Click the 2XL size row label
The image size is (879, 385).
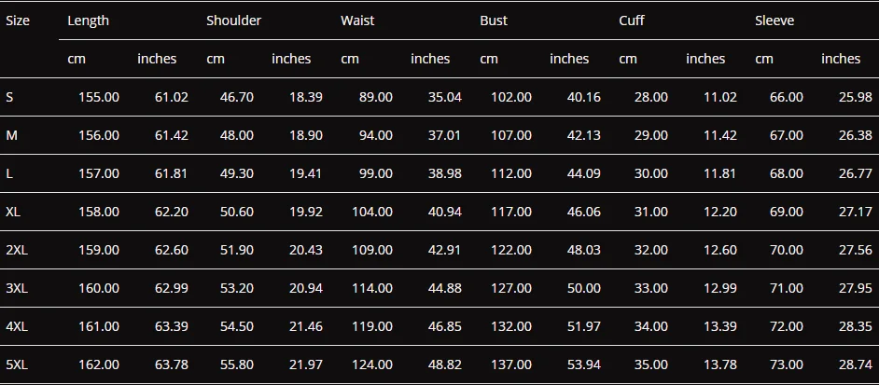(17, 250)
